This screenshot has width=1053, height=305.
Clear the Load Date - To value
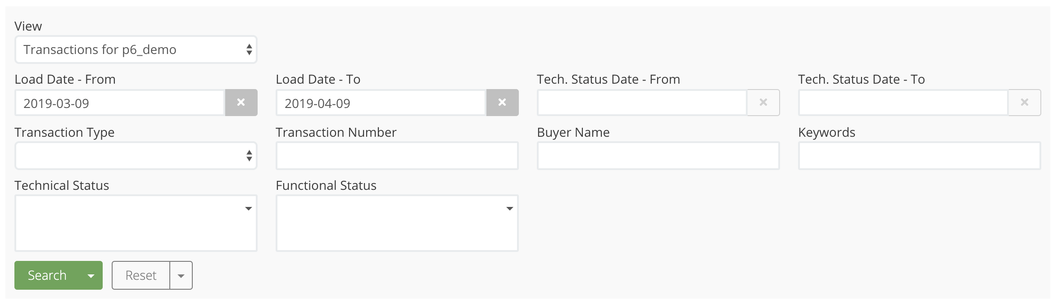tap(502, 103)
